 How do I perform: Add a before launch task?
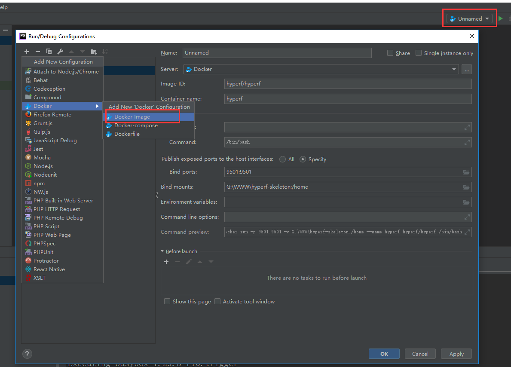[166, 262]
